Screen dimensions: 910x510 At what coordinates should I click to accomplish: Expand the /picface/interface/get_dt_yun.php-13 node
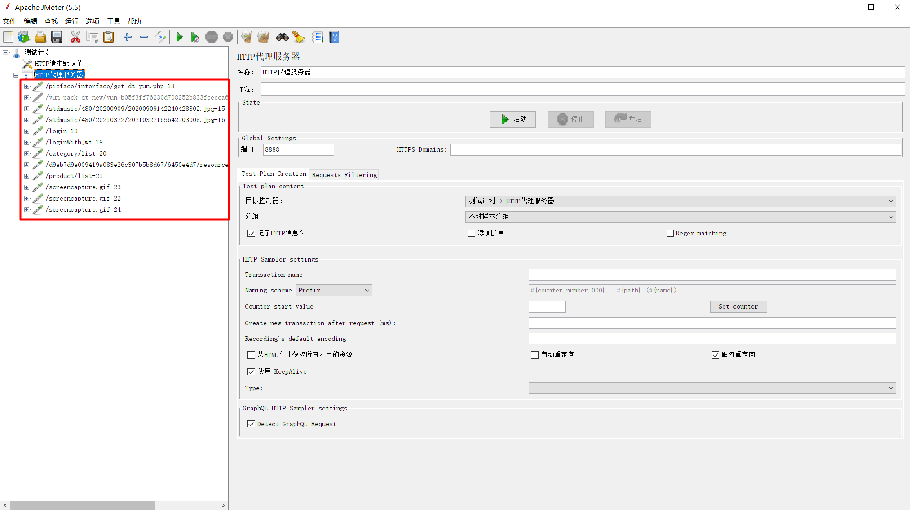(27, 86)
